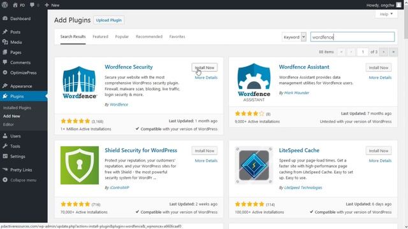Select Add New plugin submenu

tap(11, 116)
